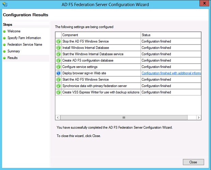Click the horizontal scrollbar right arrow
This screenshot has width=211, height=170.
(199, 118)
